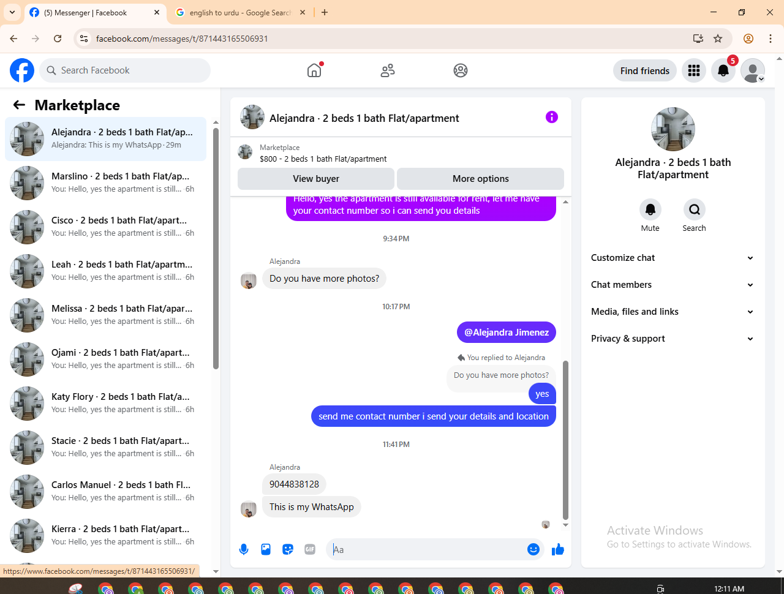Viewport: 784px width, 594px height.
Task: Click the chat messages scrollbar thumb
Action: click(x=565, y=440)
